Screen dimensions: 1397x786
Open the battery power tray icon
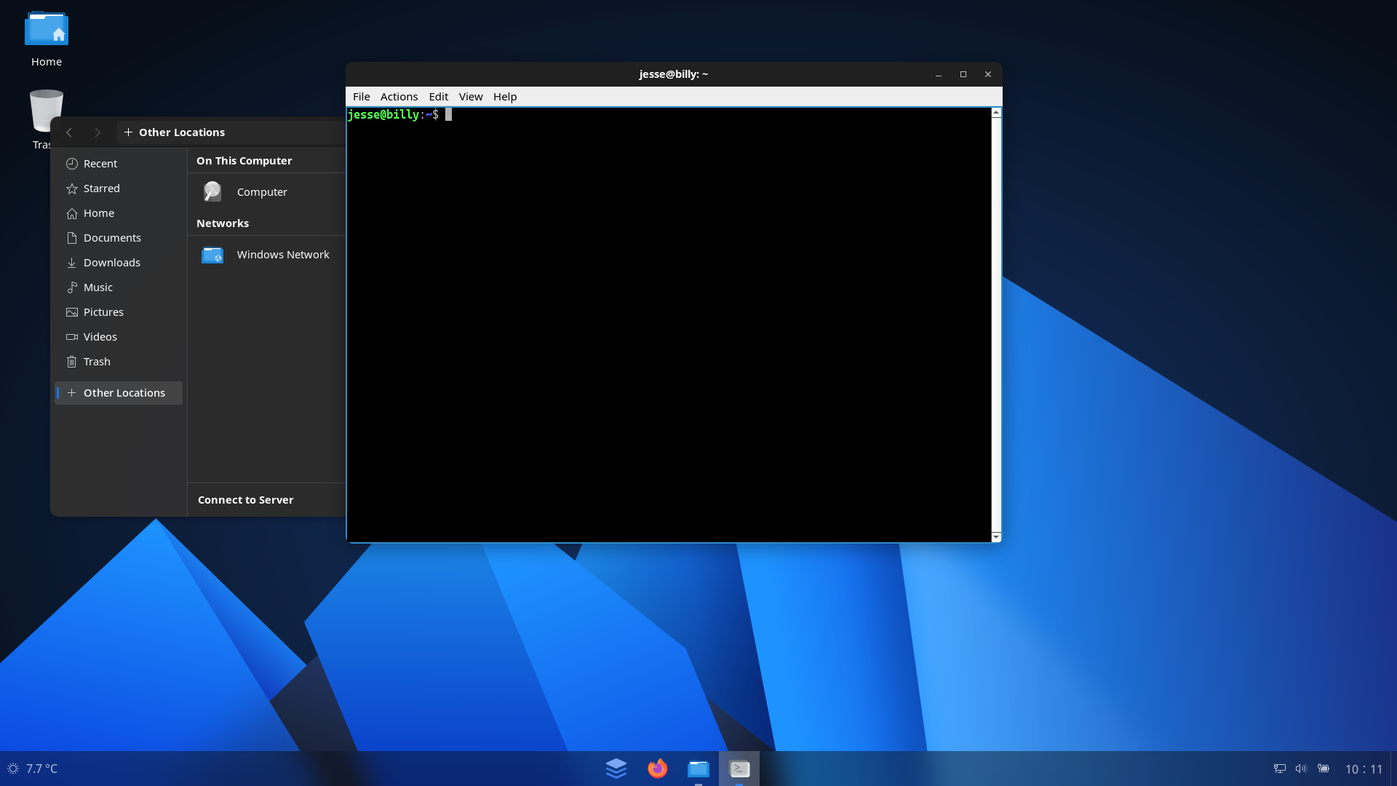(1324, 769)
